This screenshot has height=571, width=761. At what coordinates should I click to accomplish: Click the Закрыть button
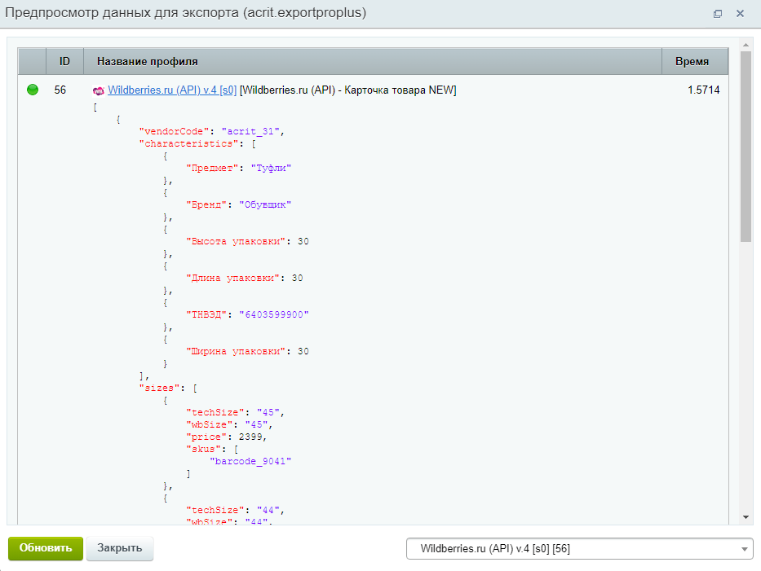coord(119,548)
